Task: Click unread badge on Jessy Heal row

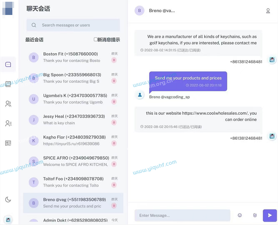Action: pyautogui.click(x=114, y=122)
